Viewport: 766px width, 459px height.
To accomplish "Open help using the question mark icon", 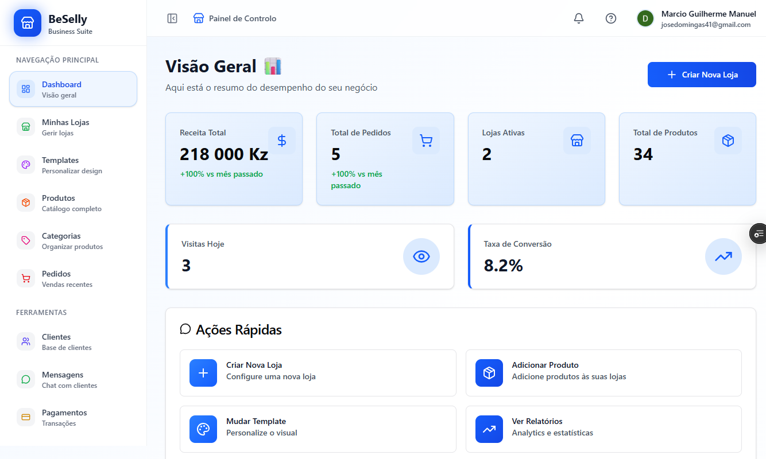I will (610, 18).
